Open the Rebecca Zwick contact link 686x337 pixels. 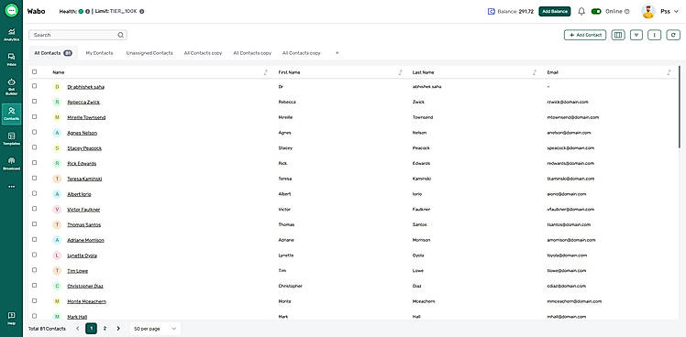[x=83, y=103]
